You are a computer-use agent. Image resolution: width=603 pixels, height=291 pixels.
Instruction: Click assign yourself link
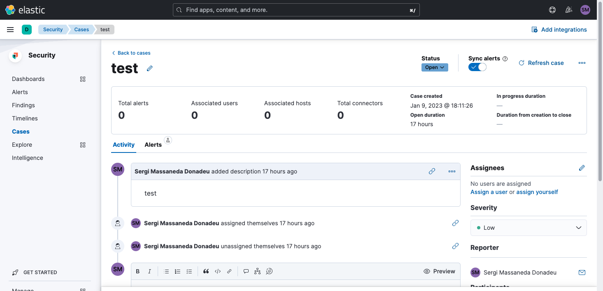(537, 192)
